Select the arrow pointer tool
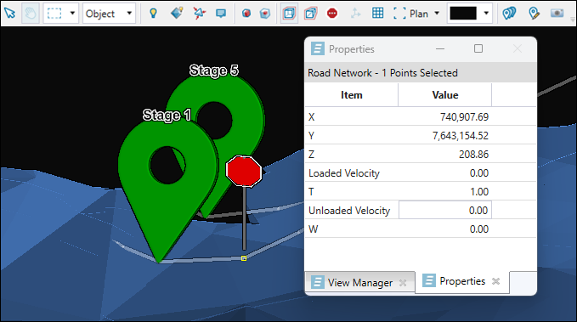This screenshot has height=322, width=577. tap(10, 14)
